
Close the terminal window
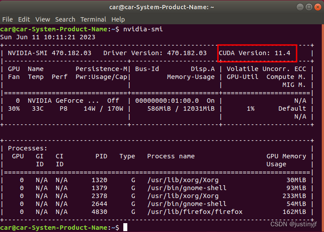(x=318, y=7)
